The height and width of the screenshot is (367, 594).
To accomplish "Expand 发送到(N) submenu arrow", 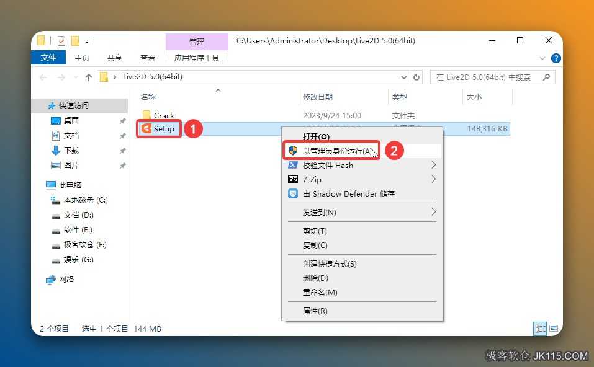I will tap(434, 212).
